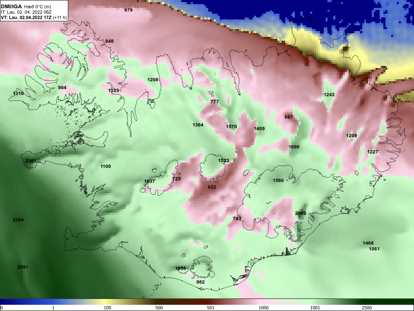Select the 725 height value
414x311 pixels.
(x=176, y=179)
